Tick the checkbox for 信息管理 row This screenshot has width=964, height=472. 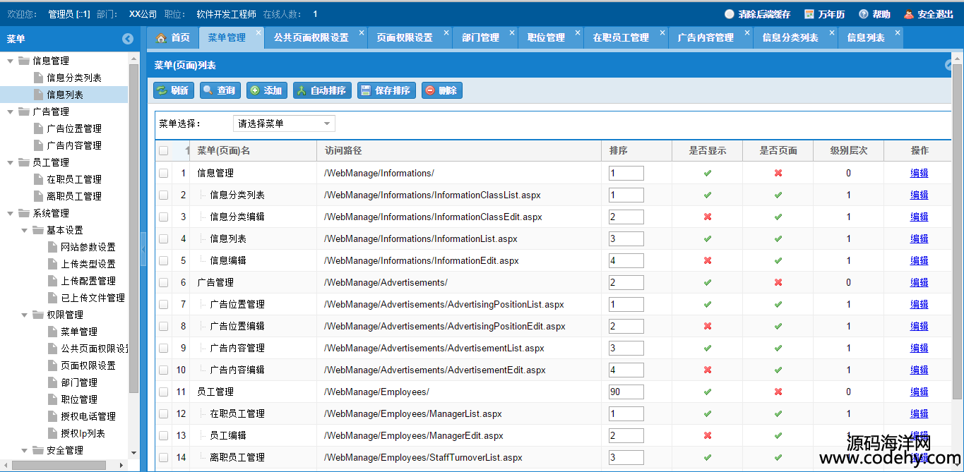[164, 173]
